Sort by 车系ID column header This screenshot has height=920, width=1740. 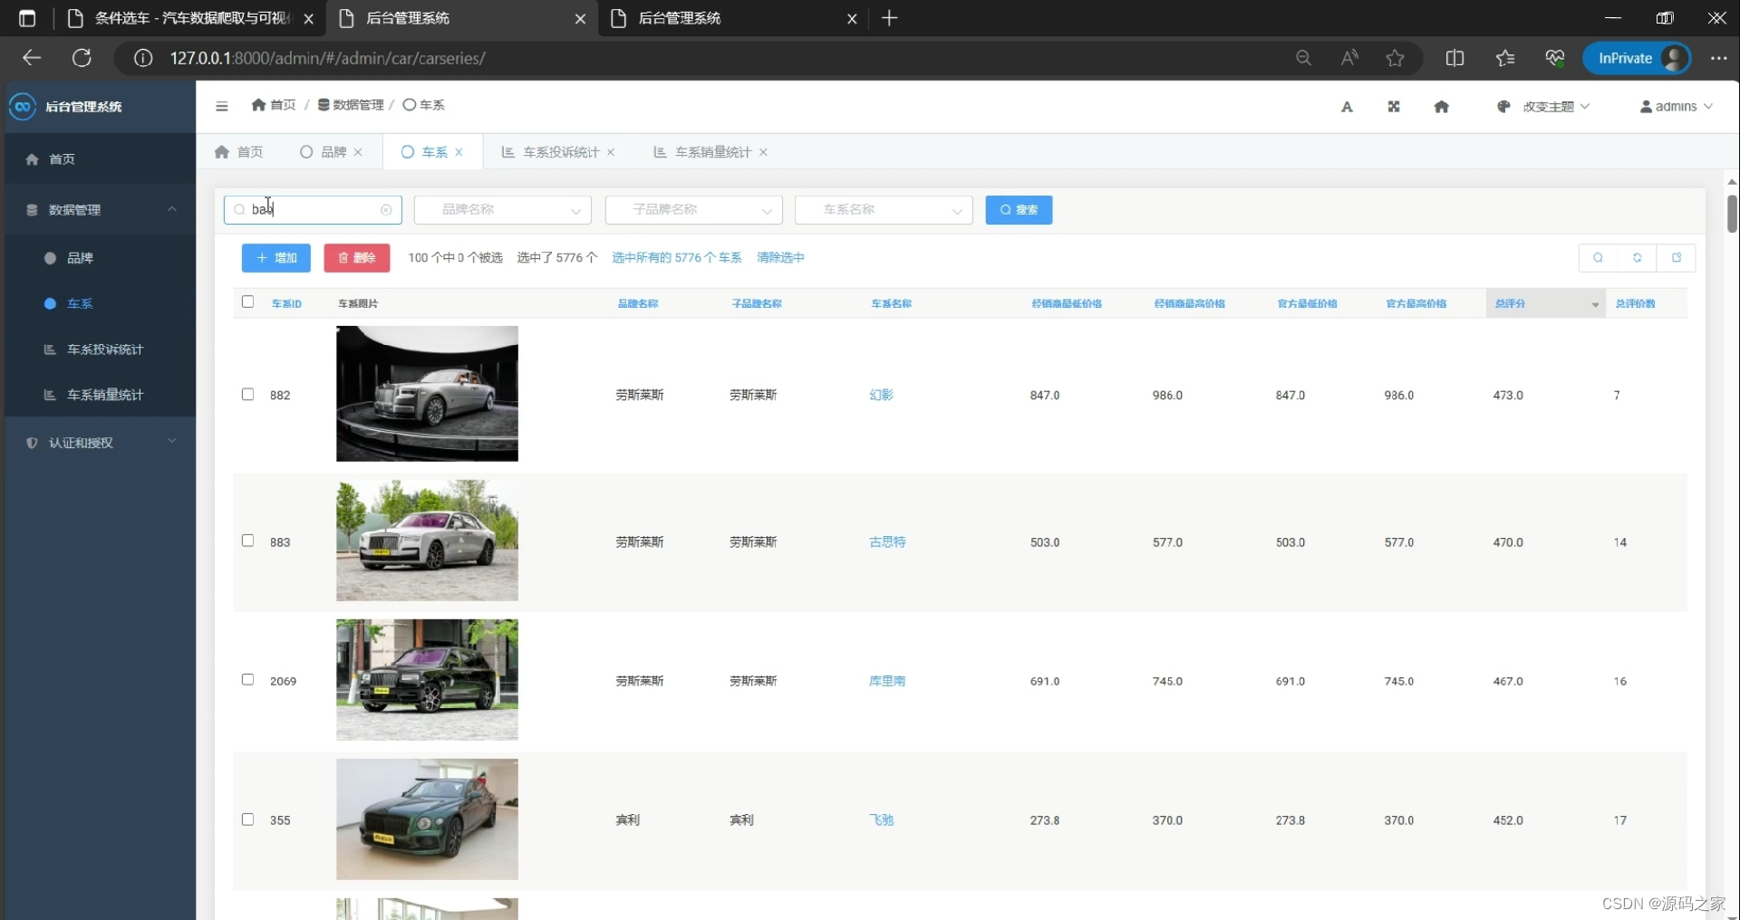coord(286,304)
